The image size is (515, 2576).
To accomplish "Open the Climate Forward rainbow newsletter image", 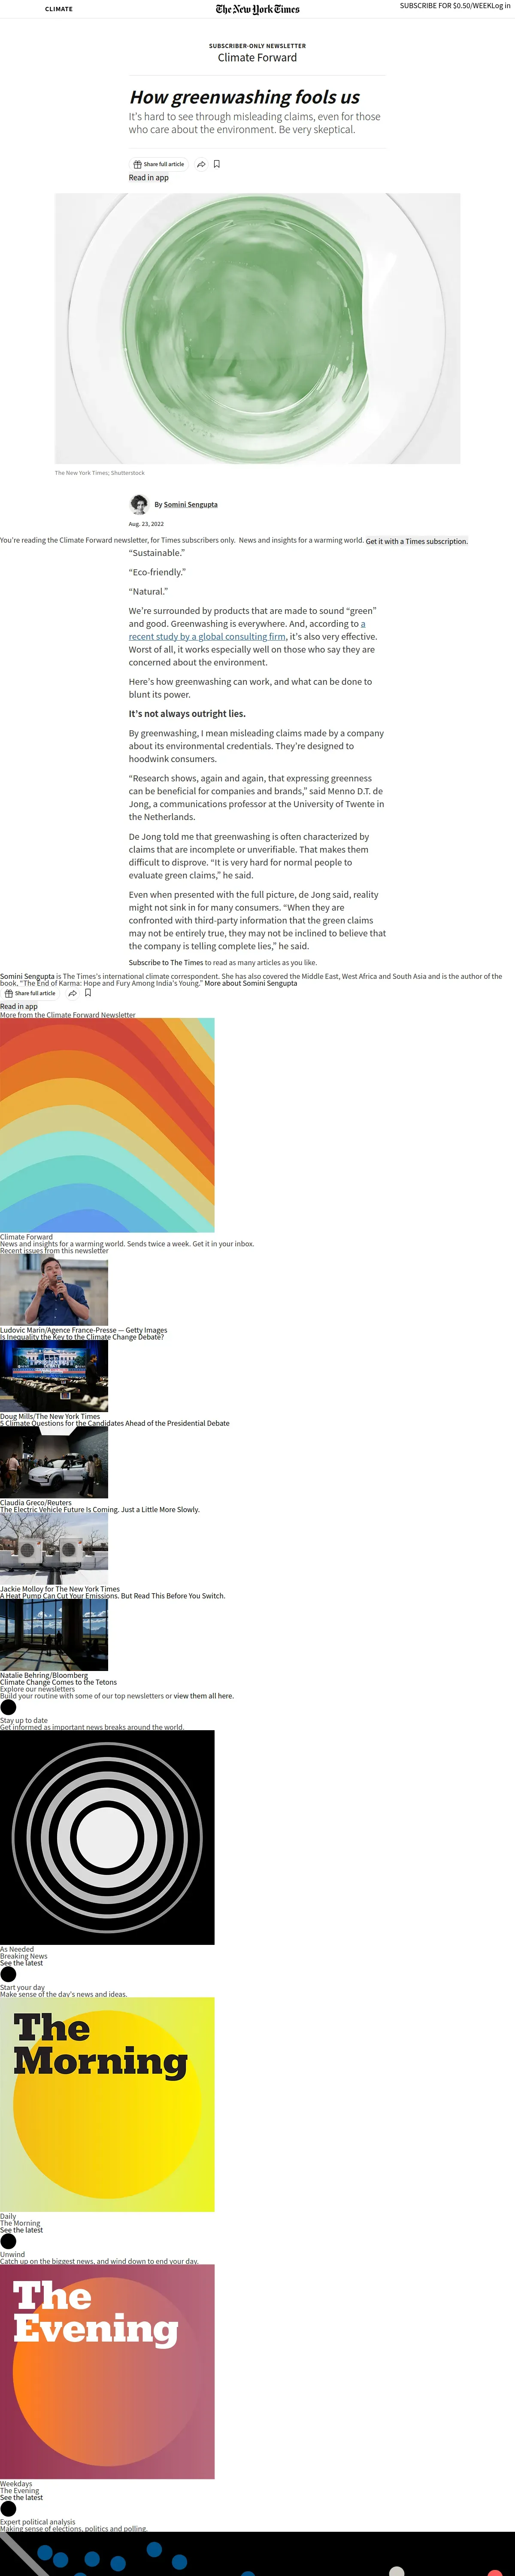I will click(107, 1125).
